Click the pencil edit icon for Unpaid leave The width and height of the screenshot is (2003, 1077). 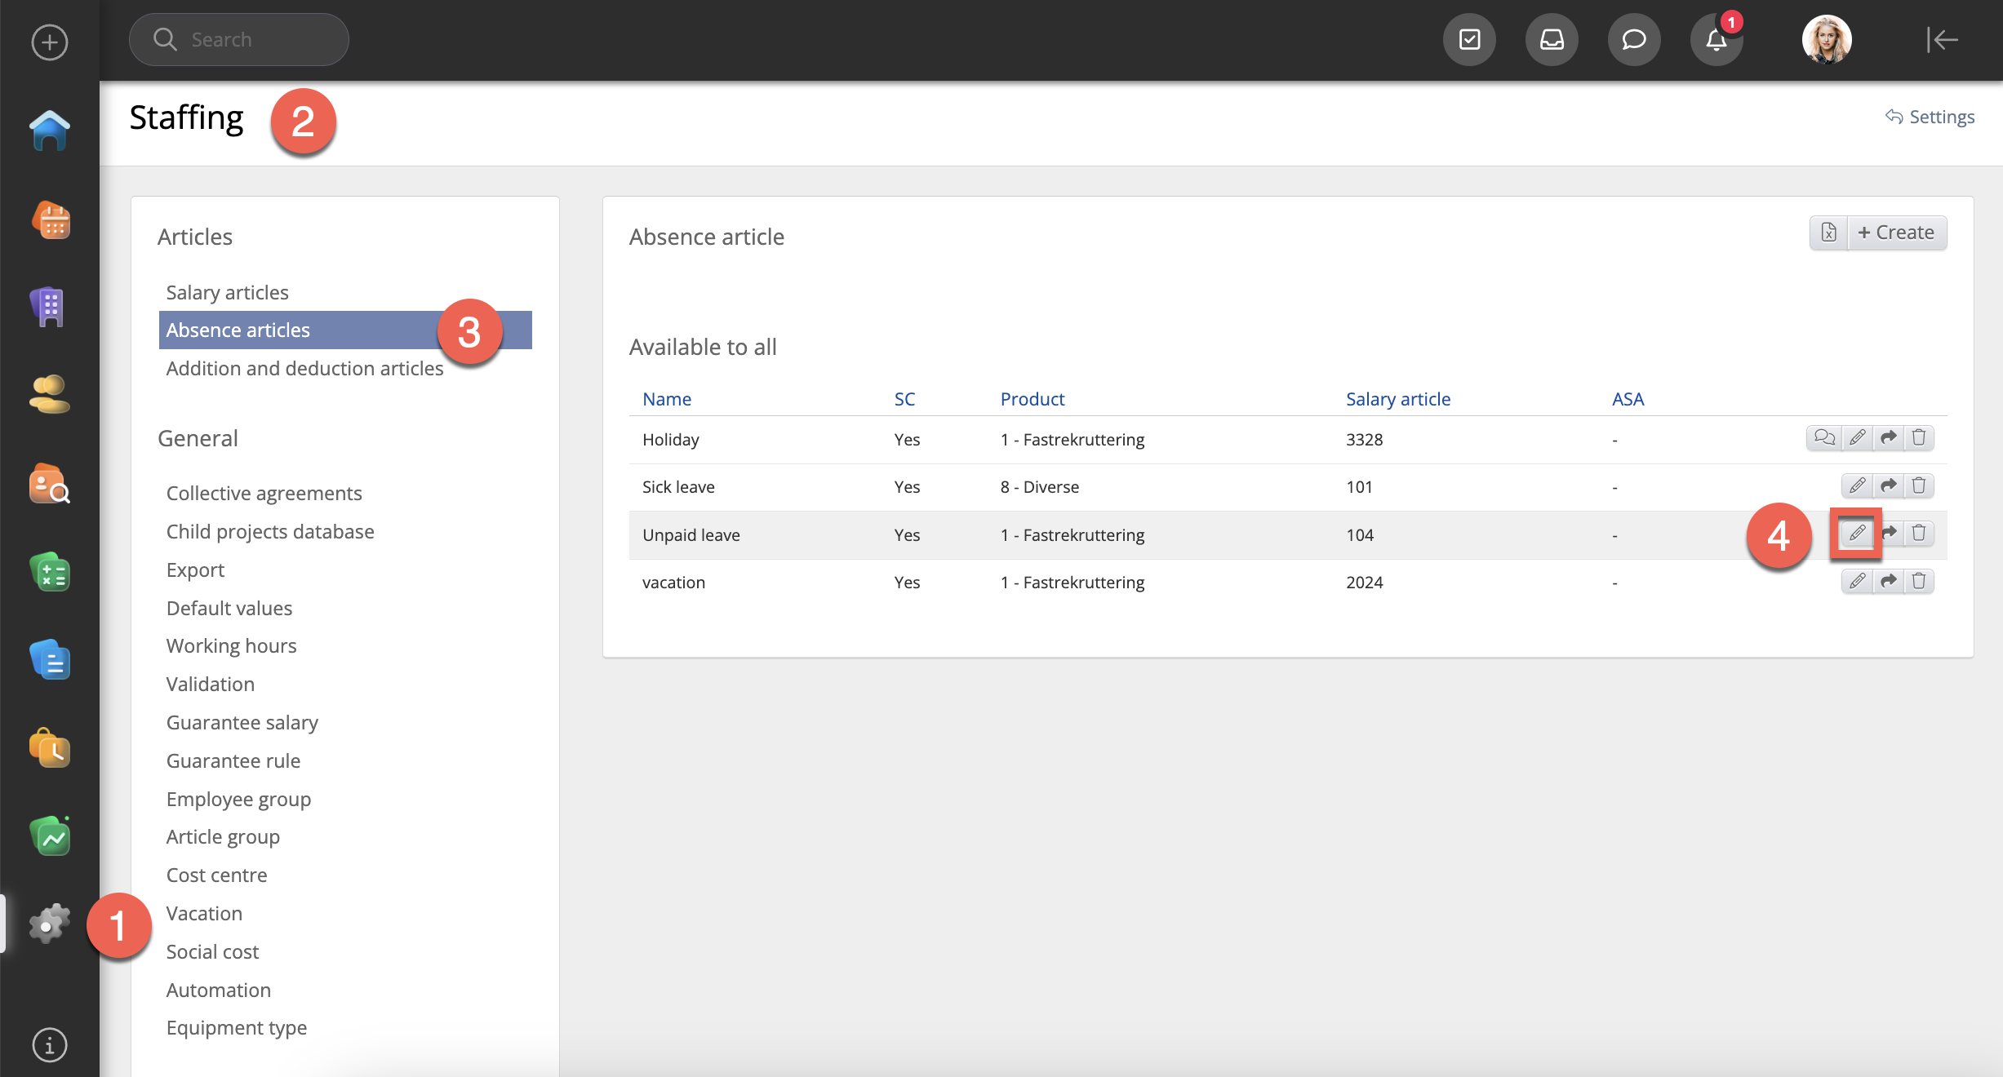(x=1857, y=534)
